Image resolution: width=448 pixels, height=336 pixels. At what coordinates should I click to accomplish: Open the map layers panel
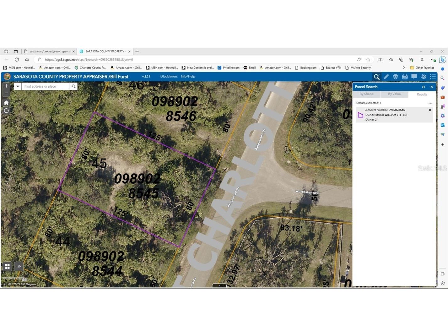pyautogui.click(x=395, y=76)
